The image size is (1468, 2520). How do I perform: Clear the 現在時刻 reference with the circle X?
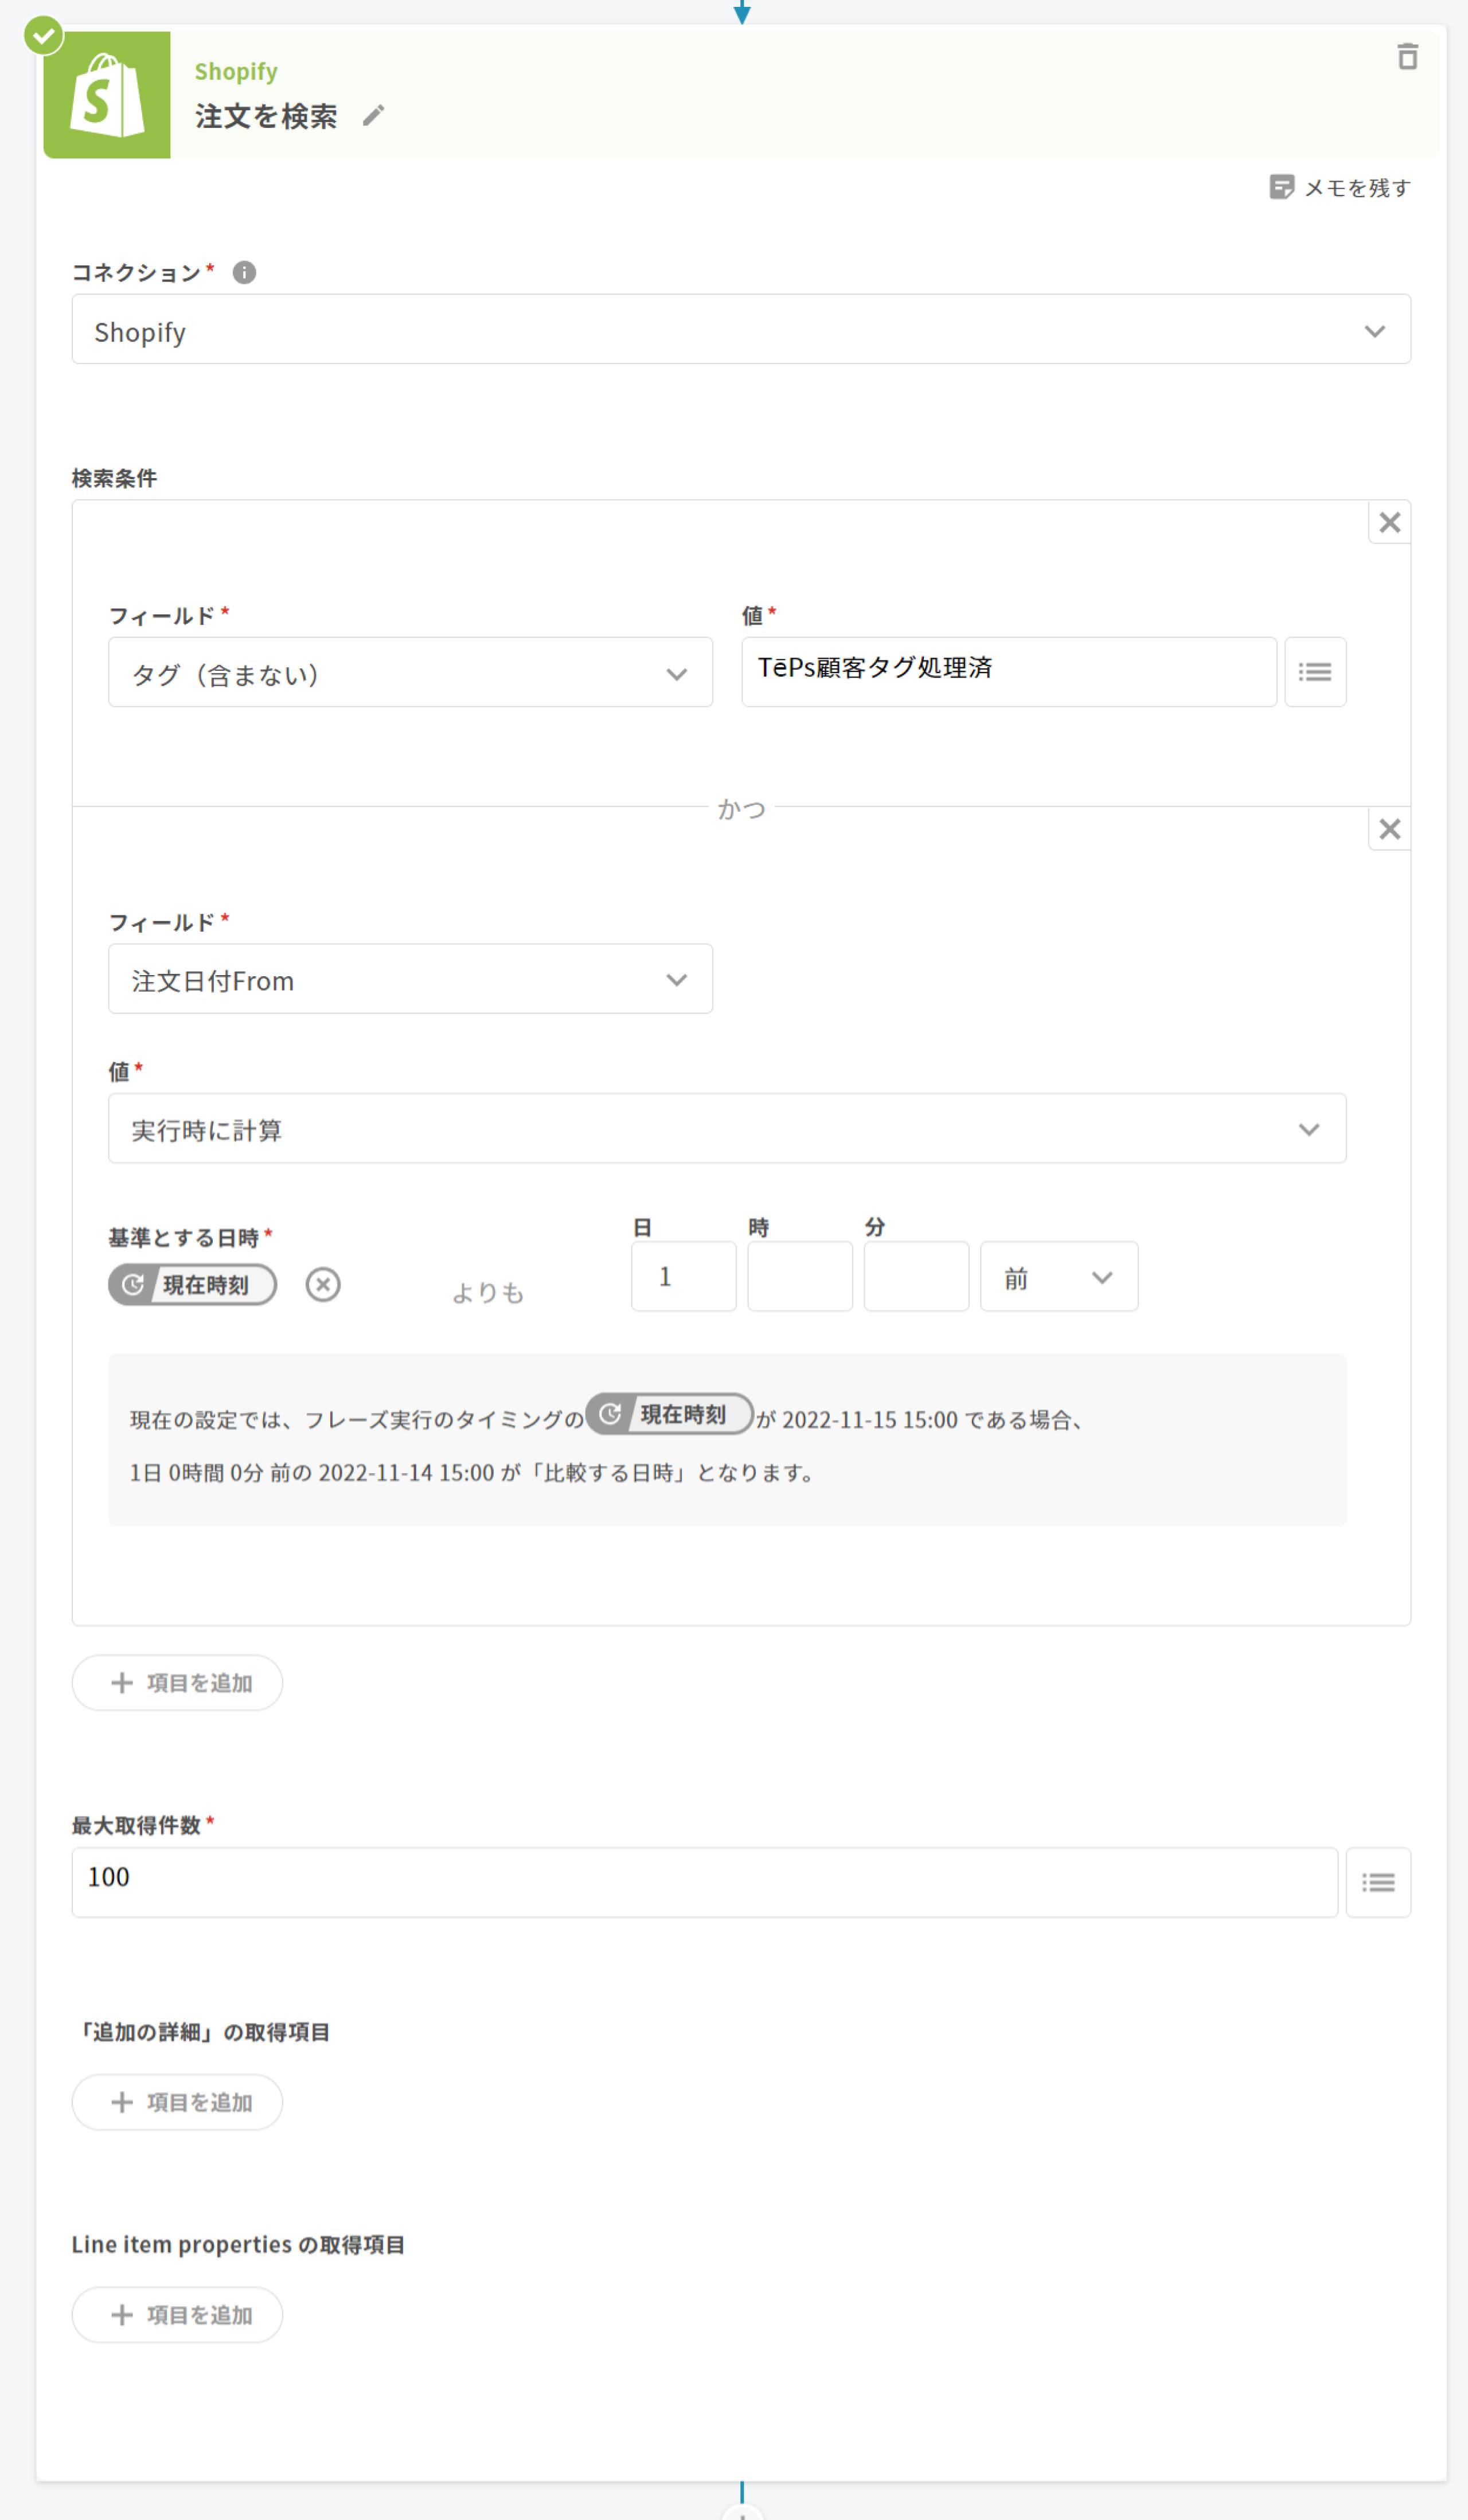pyautogui.click(x=323, y=1284)
